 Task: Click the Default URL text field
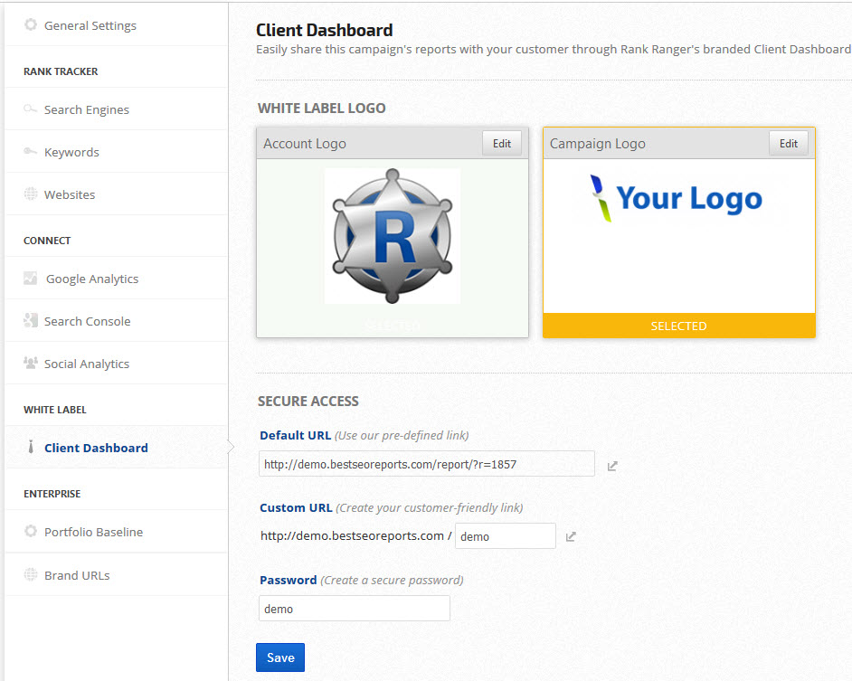426,464
